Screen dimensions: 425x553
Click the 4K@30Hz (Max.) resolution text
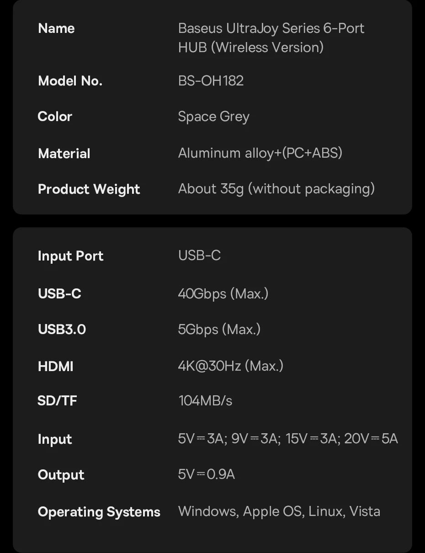(x=230, y=366)
